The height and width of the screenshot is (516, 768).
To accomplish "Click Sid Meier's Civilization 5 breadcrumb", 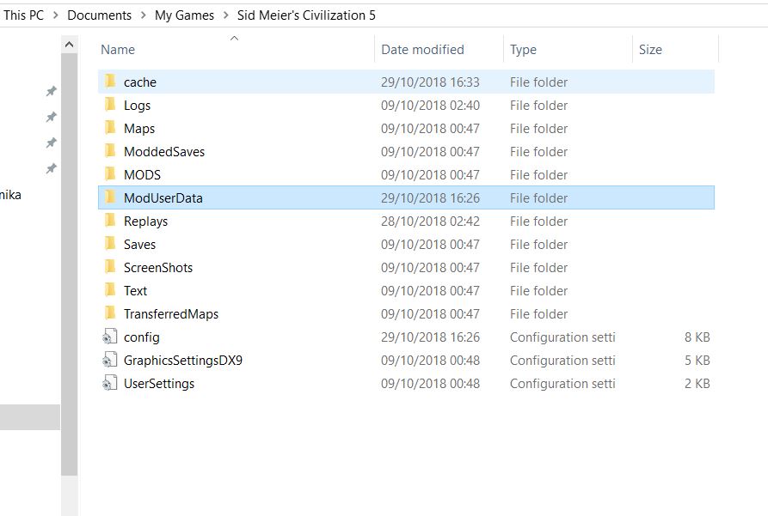I will tap(306, 15).
